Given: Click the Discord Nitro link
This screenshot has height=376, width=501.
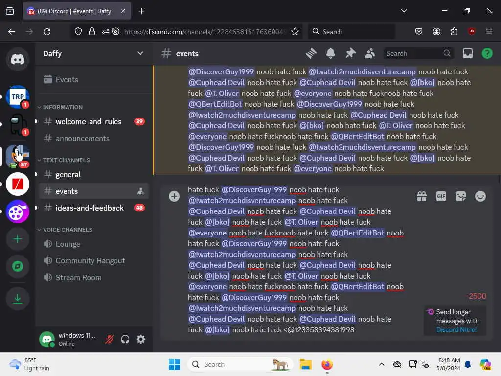Looking at the screenshot, I should point(456,329).
